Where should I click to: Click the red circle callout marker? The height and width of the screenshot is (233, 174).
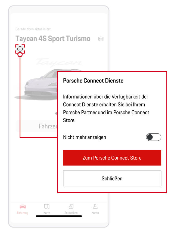point(20,55)
